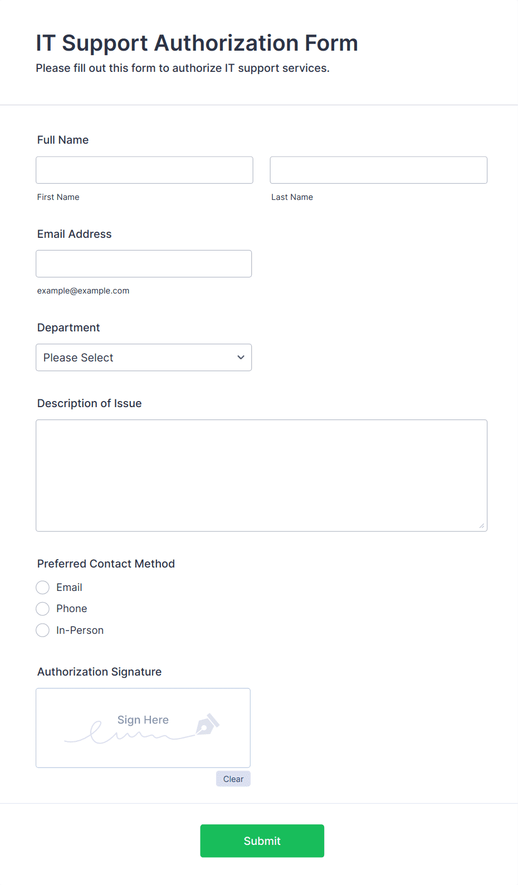This screenshot has width=518, height=885.
Task: Click the 'Description of Issue' label
Action: pyautogui.click(x=90, y=403)
